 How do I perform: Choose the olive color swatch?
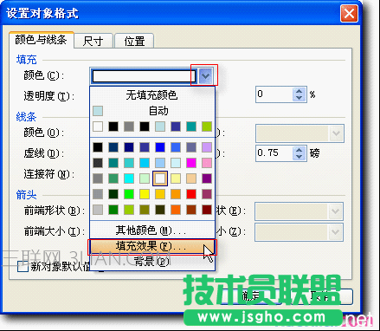tap(145, 210)
